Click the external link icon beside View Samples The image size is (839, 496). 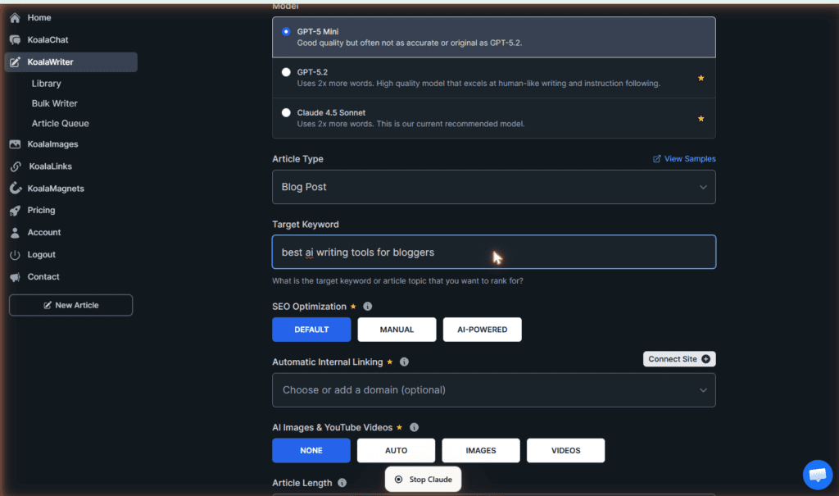coord(656,158)
